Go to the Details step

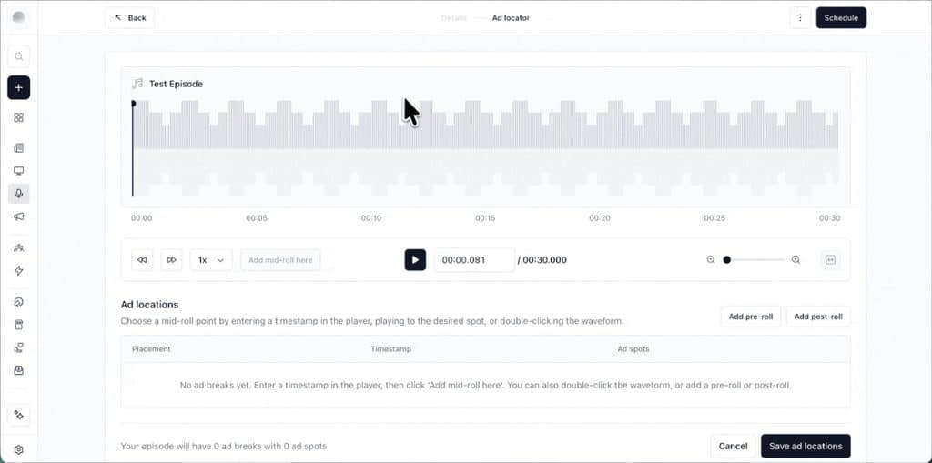pyautogui.click(x=454, y=18)
